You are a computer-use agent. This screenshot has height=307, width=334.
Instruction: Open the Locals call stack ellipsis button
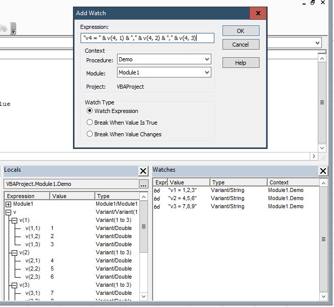(143, 184)
